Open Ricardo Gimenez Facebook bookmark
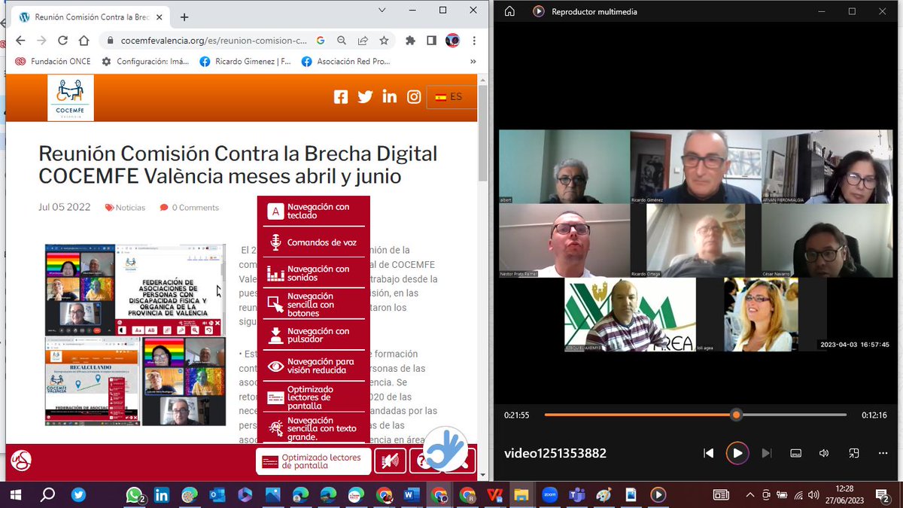This screenshot has width=903, height=508. point(245,62)
